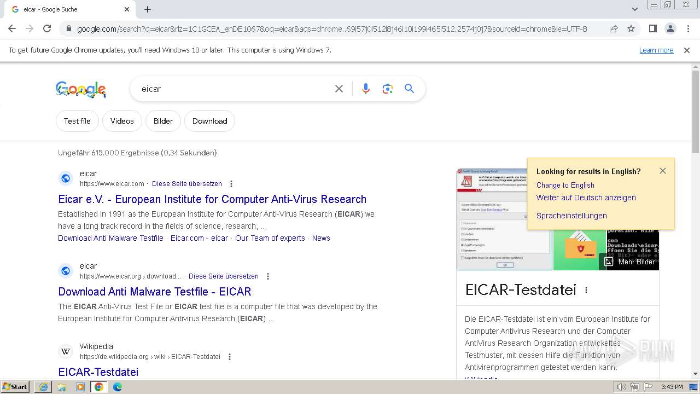This screenshot has height=394, width=700.
Task: Launch Microsoft Edge from taskbar
Action: pos(118,387)
